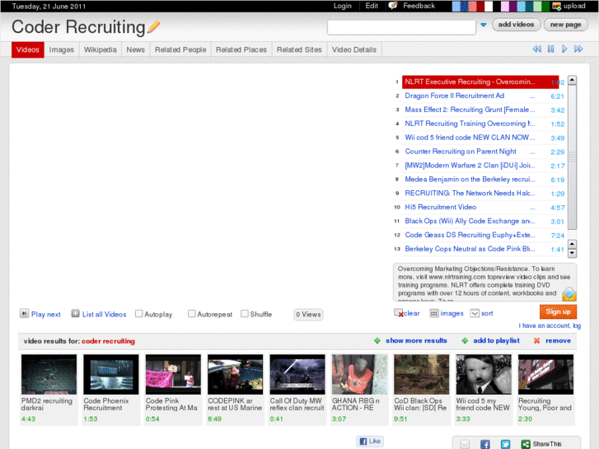Click the down arrow of the lower playlist stepper

coord(572,253)
